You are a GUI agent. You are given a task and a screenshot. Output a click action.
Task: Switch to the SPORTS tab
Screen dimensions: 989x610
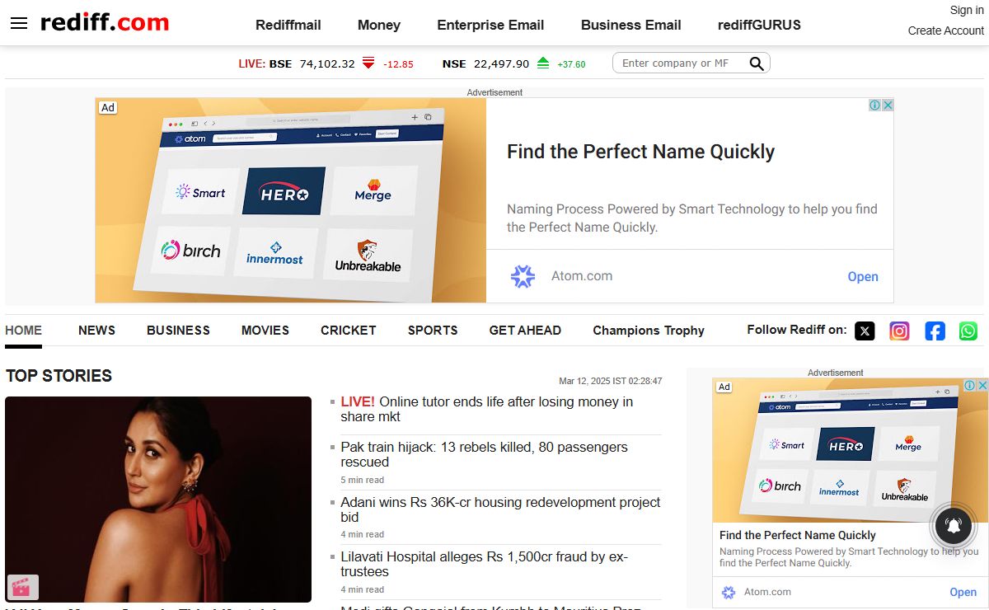coord(433,330)
